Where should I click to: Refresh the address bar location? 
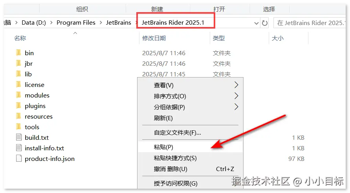264,23
